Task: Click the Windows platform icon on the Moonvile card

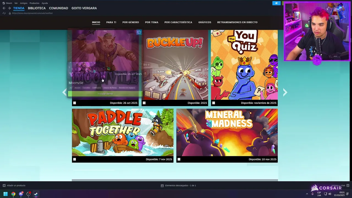Action: coord(75,103)
